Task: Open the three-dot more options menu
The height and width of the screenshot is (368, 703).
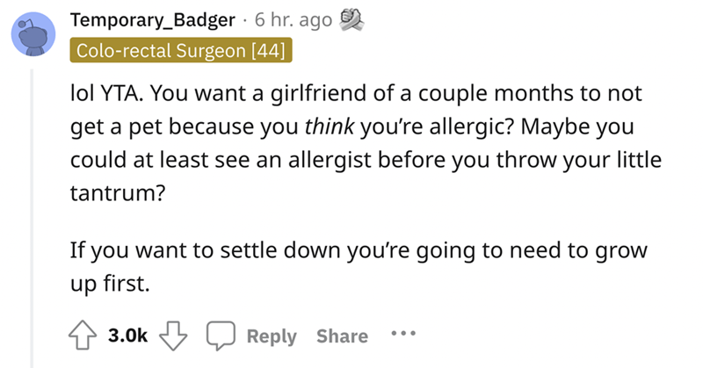Action: [x=400, y=336]
